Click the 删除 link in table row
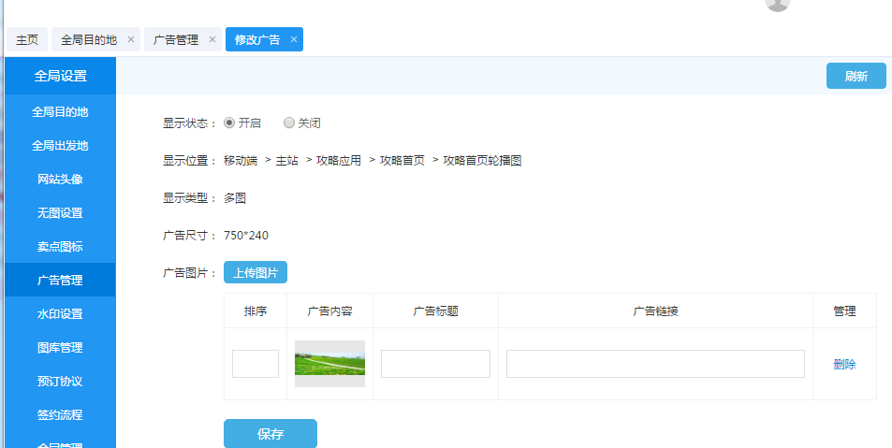The height and width of the screenshot is (448, 892). coord(844,364)
